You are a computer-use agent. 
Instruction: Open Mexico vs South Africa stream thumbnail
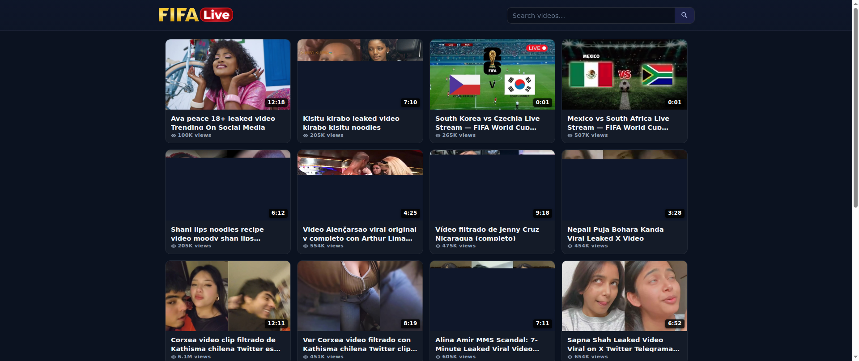coord(625,74)
